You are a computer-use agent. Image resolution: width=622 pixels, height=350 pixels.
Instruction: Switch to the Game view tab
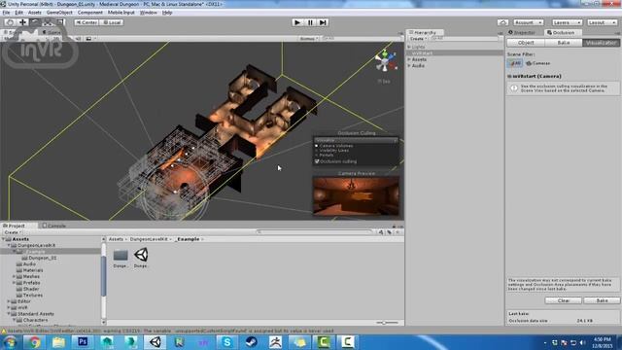pyautogui.click(x=52, y=32)
